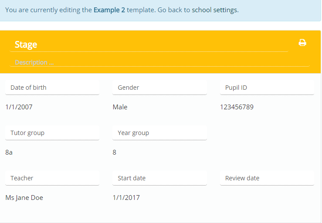
Task: Click the Example 2 template link
Action: (x=109, y=10)
